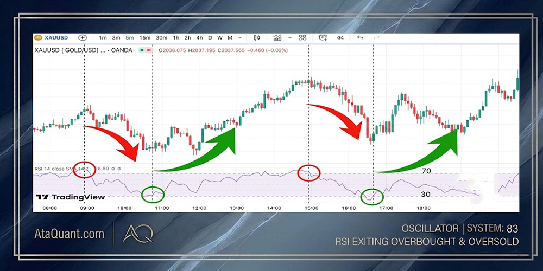Click the RSI 70 level label

[x=426, y=171]
